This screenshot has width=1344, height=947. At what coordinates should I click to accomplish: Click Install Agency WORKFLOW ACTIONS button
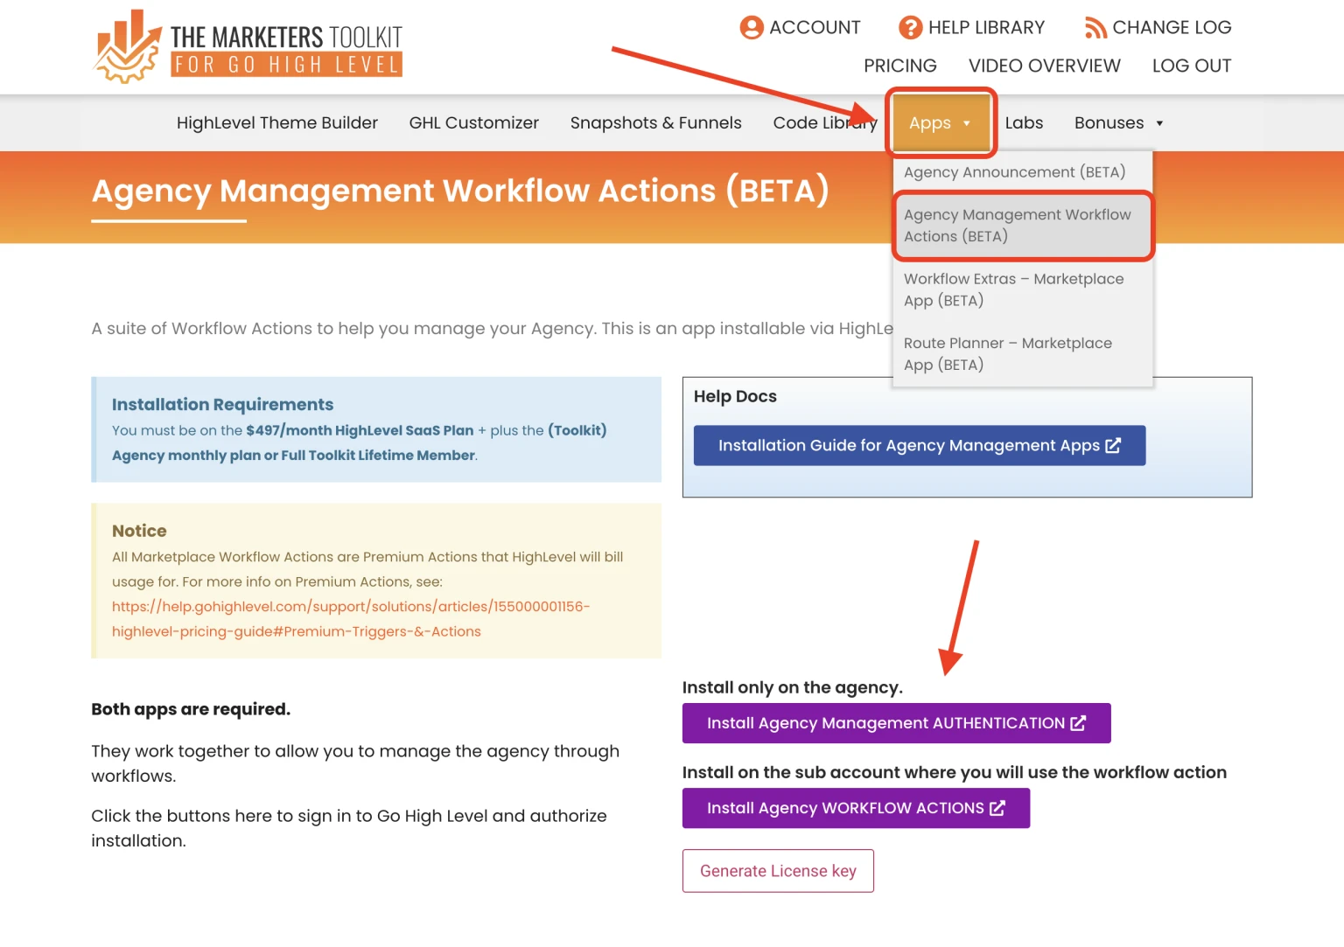[856, 808]
